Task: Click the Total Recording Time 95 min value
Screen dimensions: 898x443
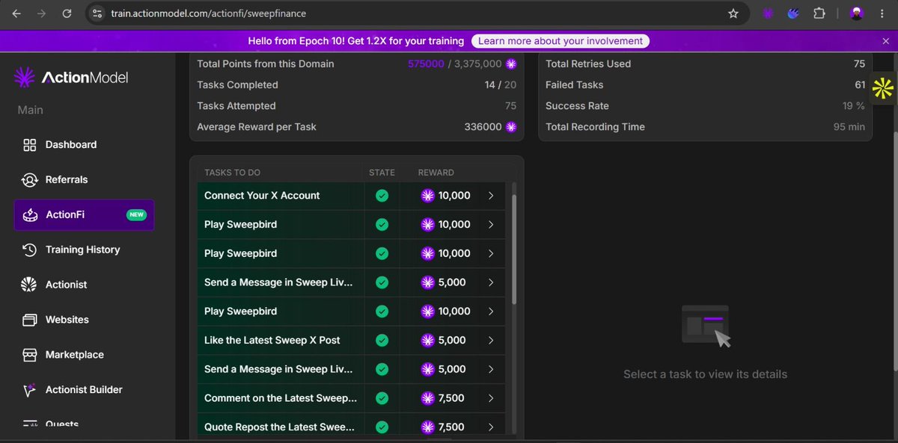Action: [x=849, y=127]
